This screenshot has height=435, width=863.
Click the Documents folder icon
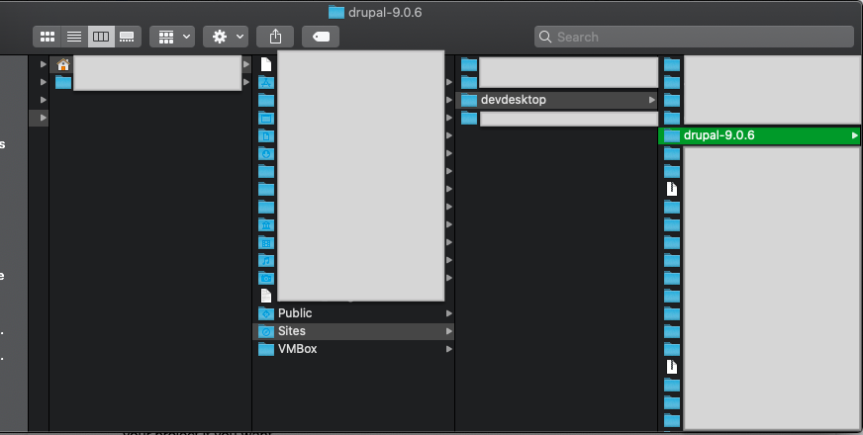click(x=266, y=135)
